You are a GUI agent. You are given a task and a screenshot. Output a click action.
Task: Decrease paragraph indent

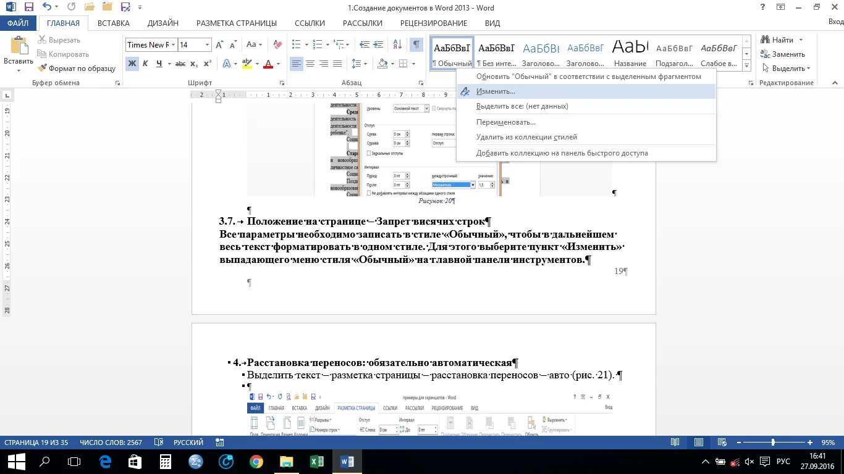tap(365, 45)
